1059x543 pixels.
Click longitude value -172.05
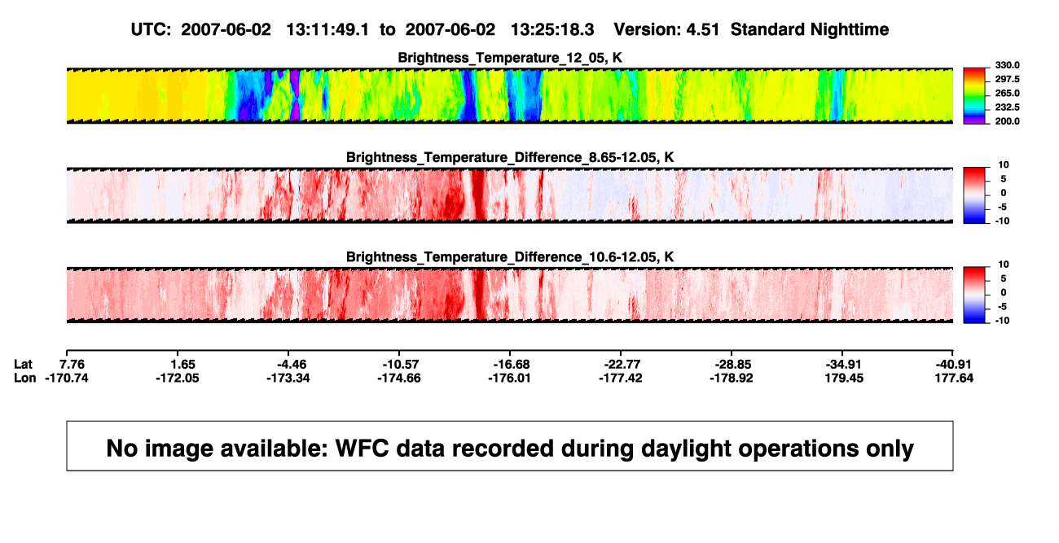pos(177,378)
